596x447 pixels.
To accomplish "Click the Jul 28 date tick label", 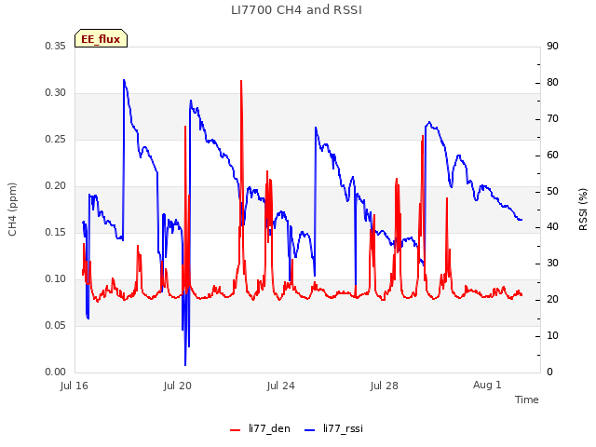I will coord(385,386).
